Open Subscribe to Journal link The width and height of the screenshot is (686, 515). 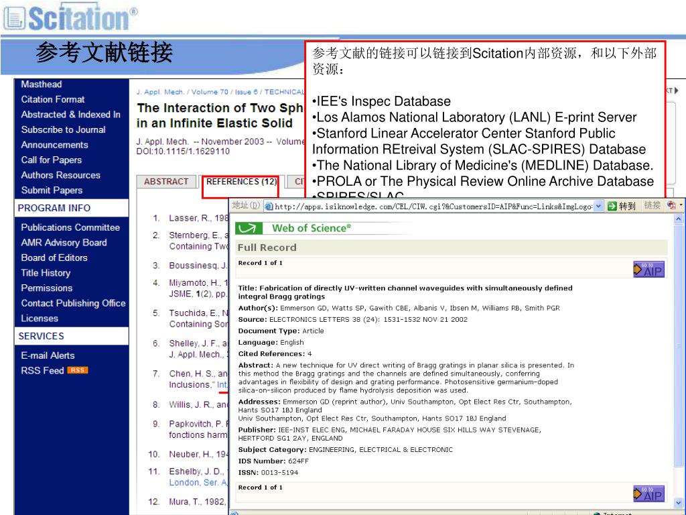coord(64,129)
